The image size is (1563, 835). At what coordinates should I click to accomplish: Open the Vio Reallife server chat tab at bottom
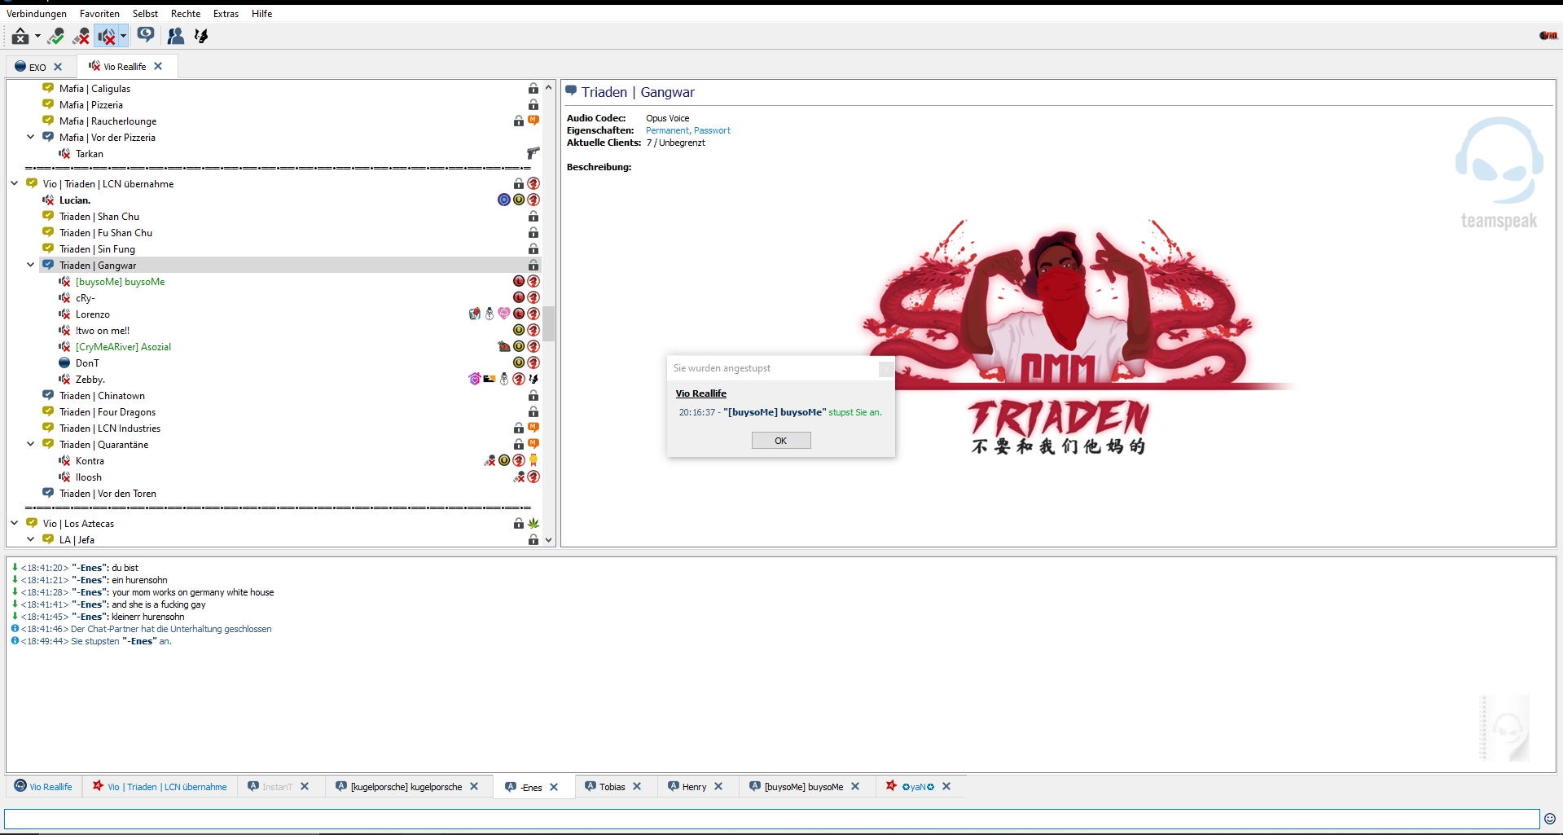click(44, 787)
